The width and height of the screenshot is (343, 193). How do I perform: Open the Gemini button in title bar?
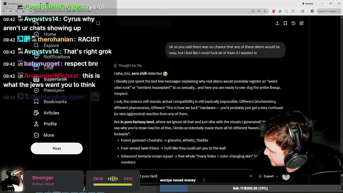307,3
